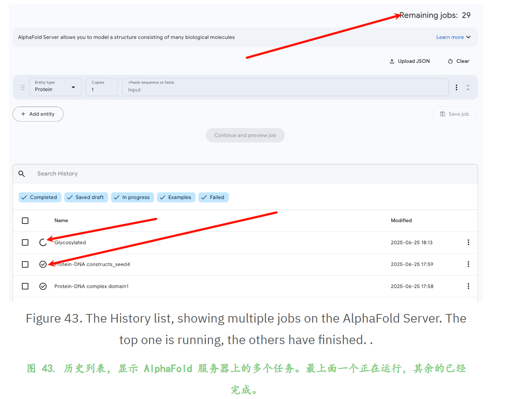Toggle the Examples filter chip
505x399 pixels.
(x=176, y=197)
